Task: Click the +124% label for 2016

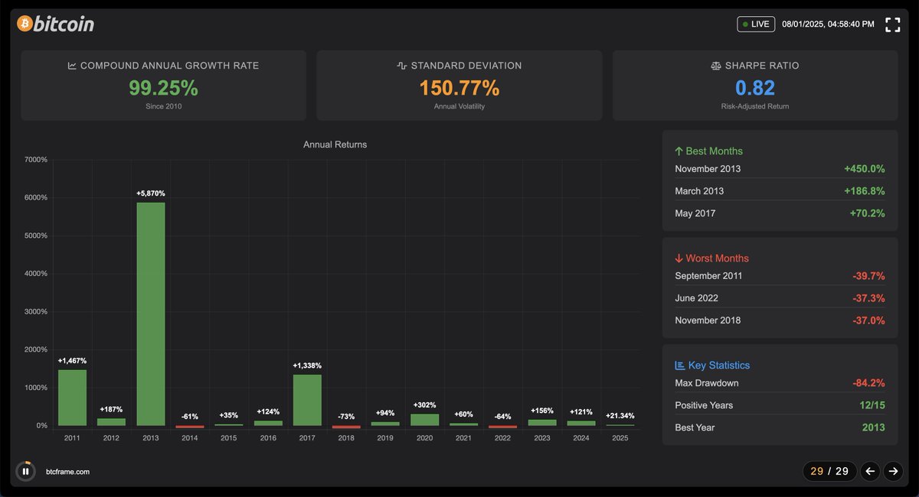Action: pos(268,411)
